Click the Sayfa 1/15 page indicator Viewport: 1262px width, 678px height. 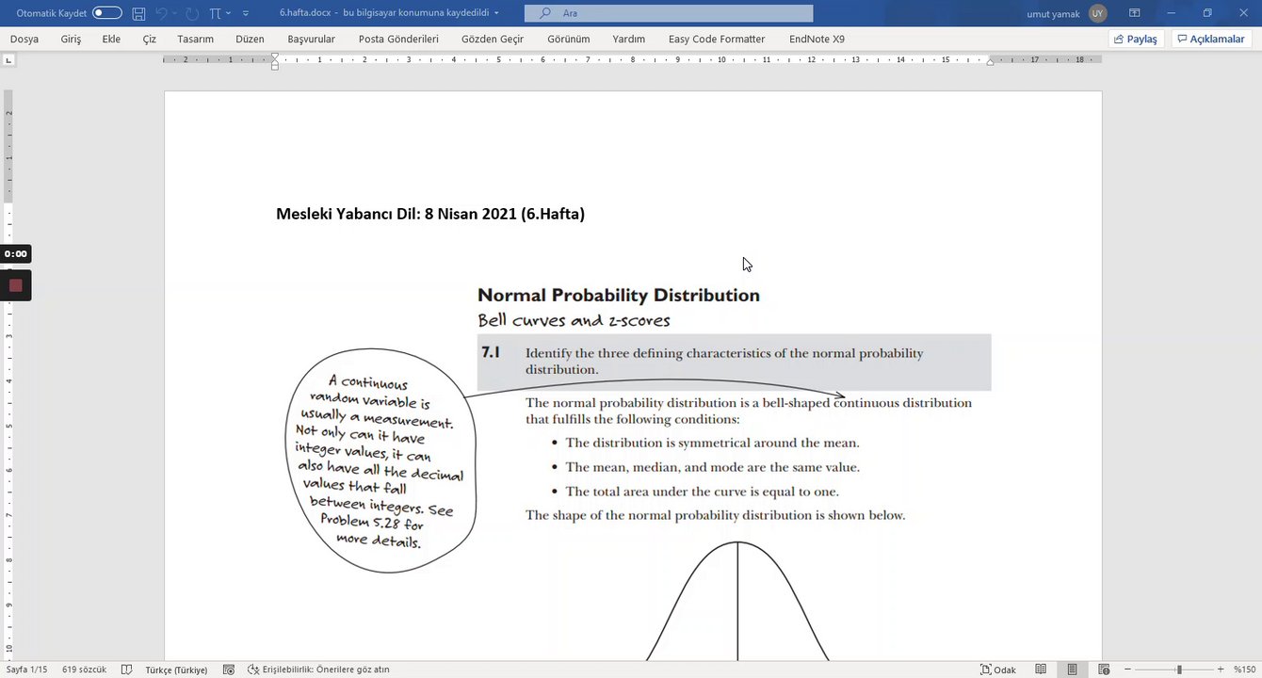pyautogui.click(x=26, y=670)
